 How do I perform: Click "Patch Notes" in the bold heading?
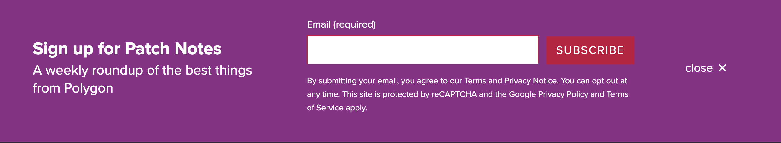(x=173, y=49)
